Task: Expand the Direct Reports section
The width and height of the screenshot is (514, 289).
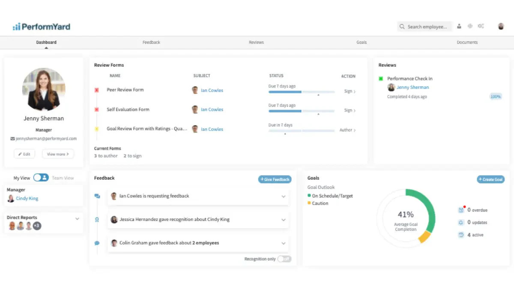Action: pyautogui.click(x=77, y=218)
